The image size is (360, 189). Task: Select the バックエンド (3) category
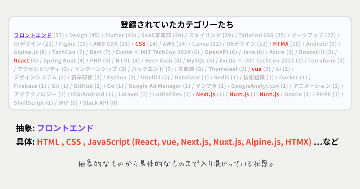[x=152, y=69]
